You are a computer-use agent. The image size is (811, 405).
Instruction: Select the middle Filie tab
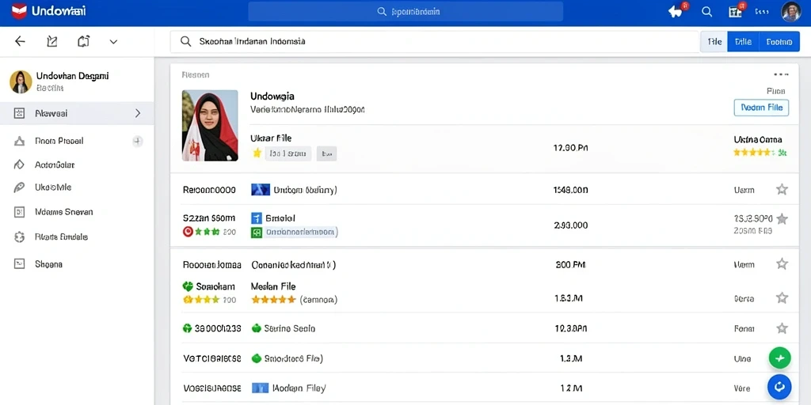tap(743, 42)
